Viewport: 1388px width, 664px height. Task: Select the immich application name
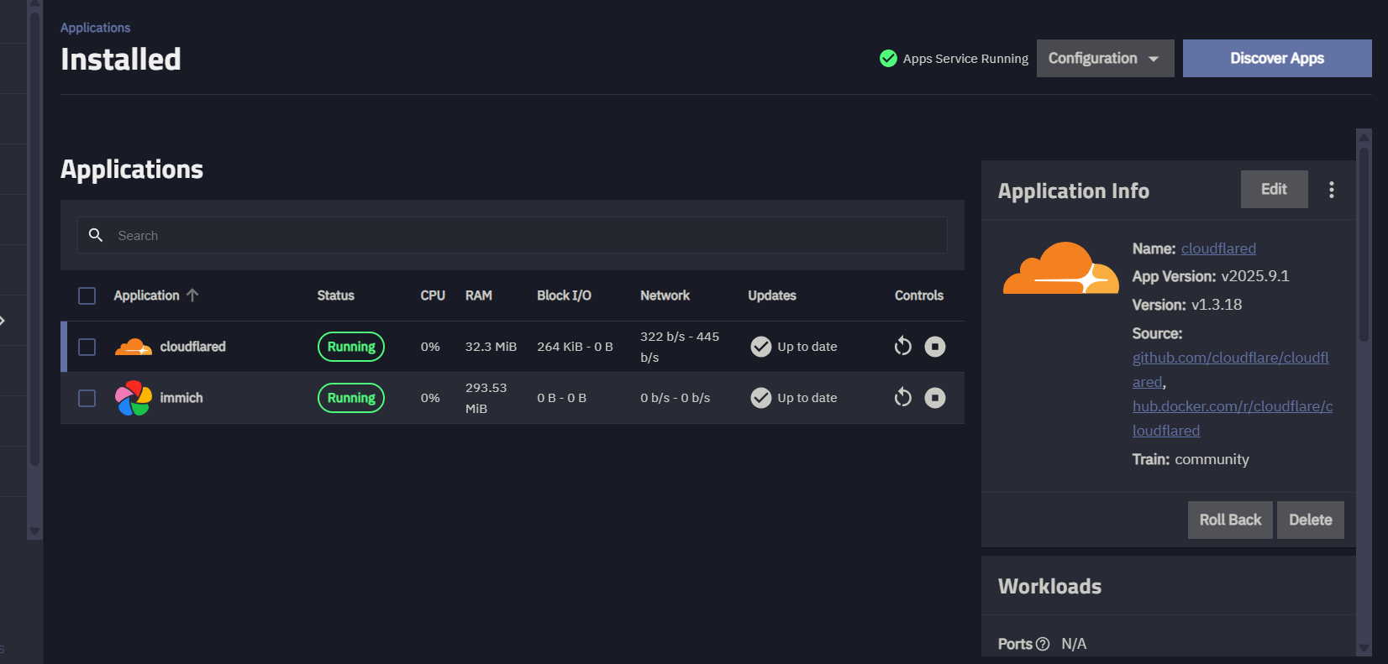pos(181,398)
